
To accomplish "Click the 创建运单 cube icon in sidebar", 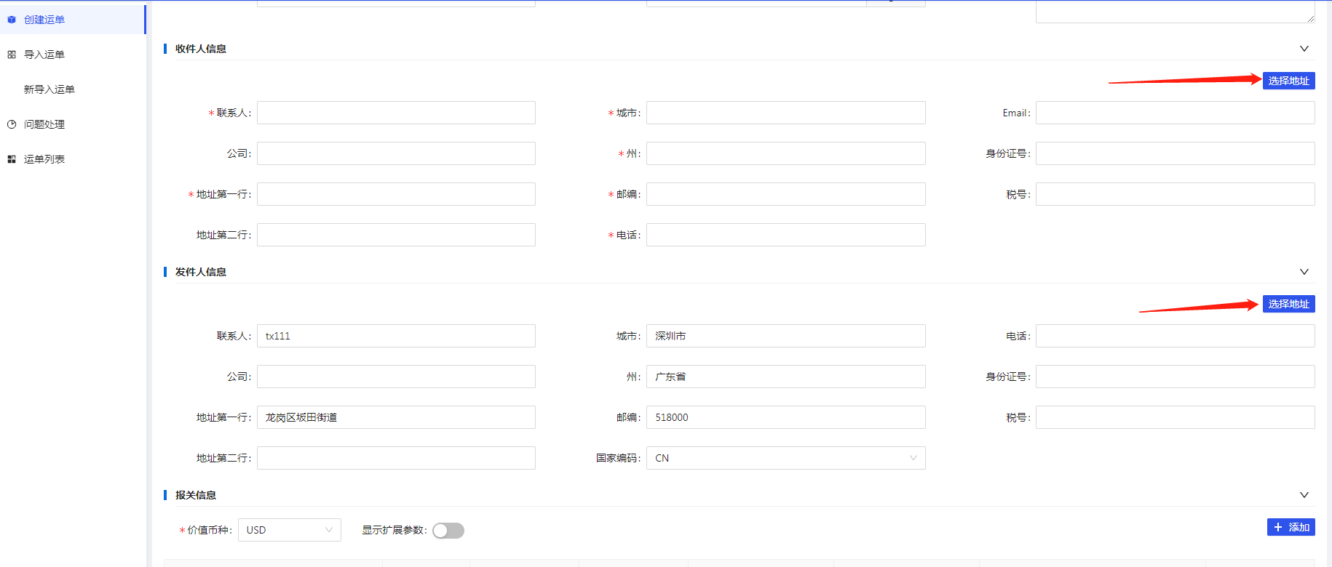I will point(12,20).
